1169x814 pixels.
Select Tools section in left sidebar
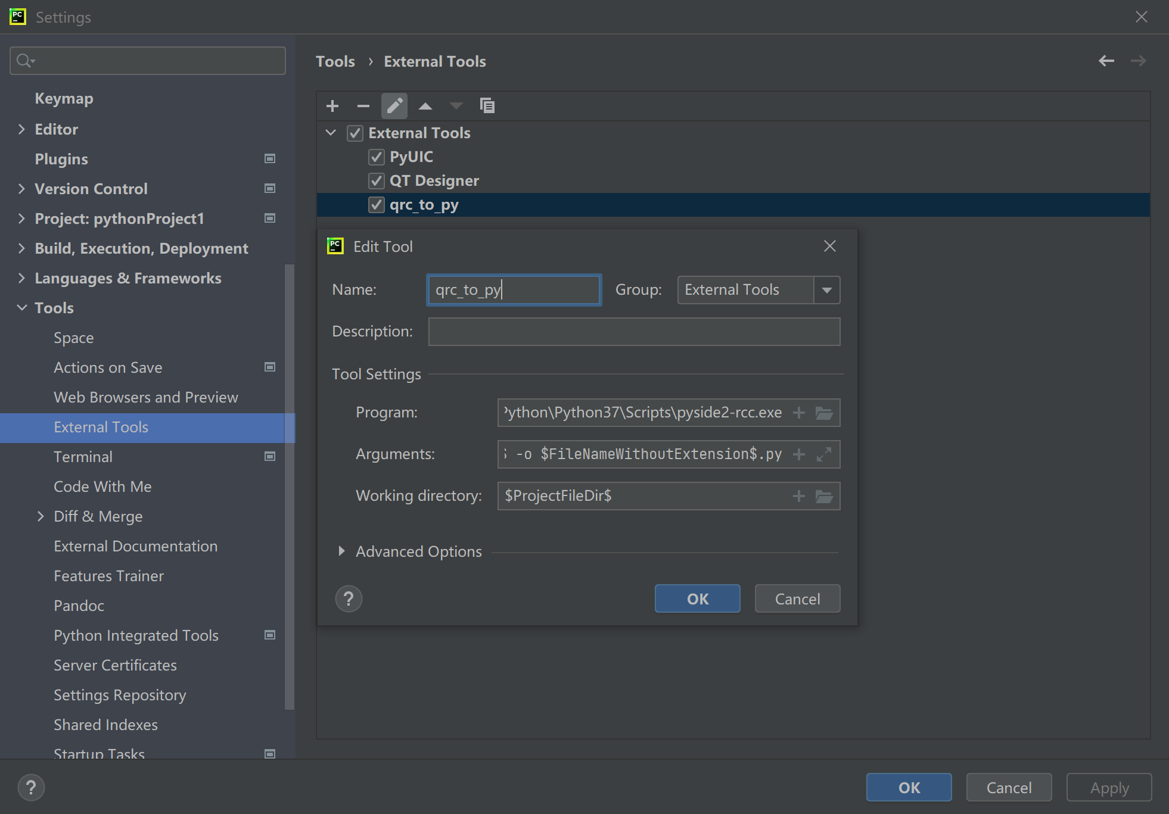53,307
